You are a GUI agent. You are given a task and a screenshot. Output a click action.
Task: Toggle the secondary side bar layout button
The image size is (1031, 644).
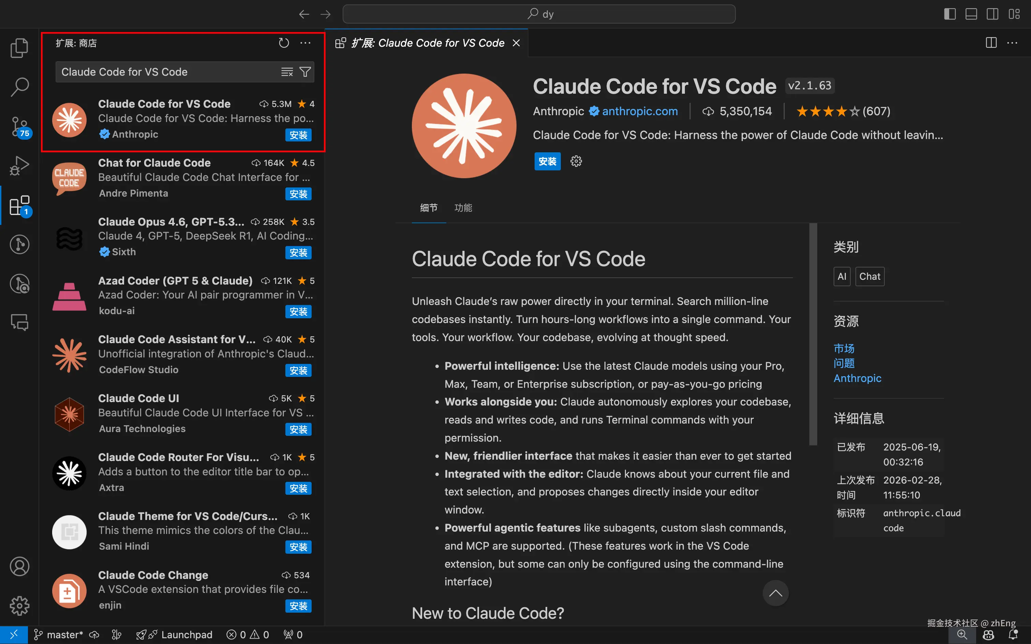[x=992, y=14]
